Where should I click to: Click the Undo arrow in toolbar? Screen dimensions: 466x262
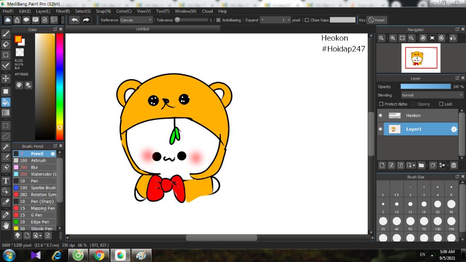tap(74, 20)
